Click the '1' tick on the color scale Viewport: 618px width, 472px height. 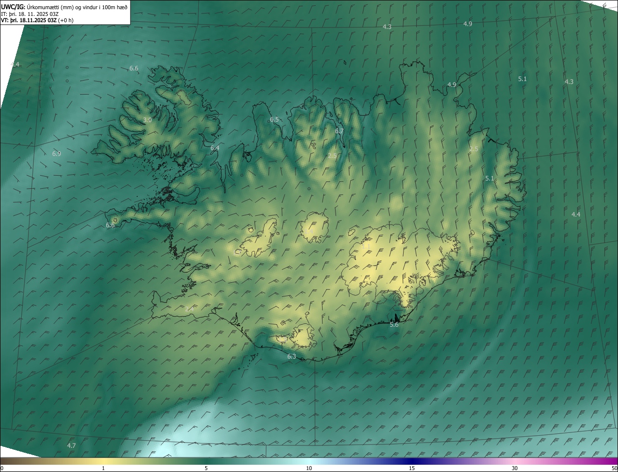[103, 469]
